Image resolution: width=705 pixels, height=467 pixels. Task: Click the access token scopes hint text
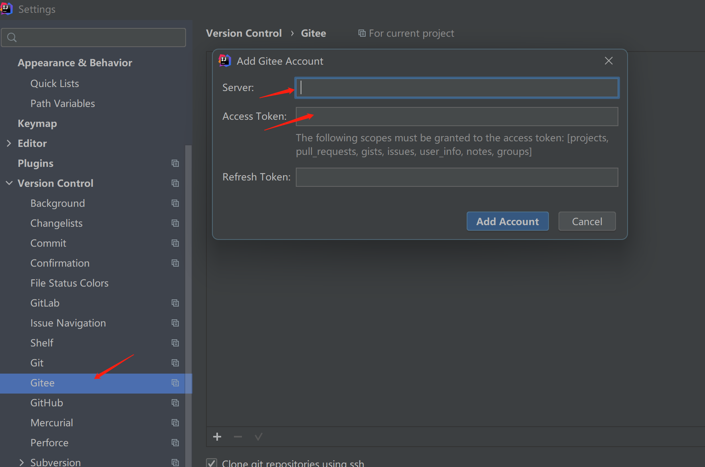(x=452, y=144)
